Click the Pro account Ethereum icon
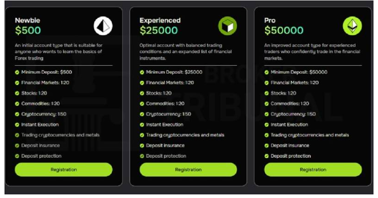 (352, 26)
